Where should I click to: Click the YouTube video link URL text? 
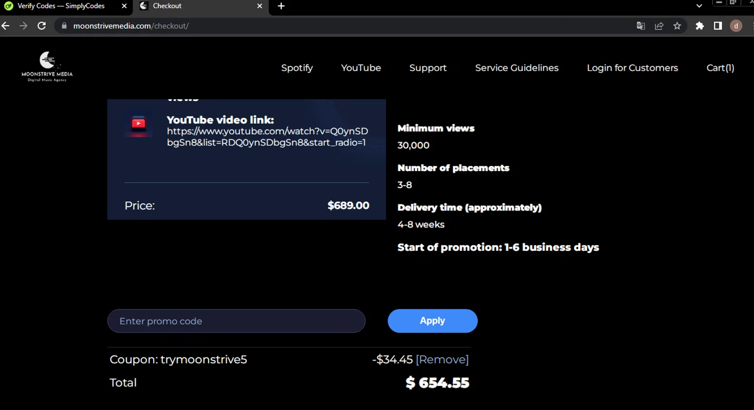pos(267,136)
